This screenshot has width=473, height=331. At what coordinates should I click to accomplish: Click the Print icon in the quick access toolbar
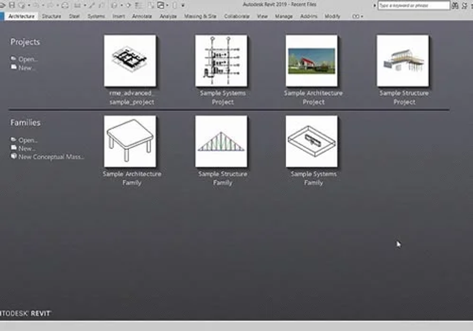pyautogui.click(x=65, y=5)
